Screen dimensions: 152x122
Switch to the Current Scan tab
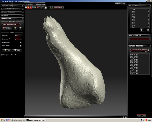(x=29, y=4)
